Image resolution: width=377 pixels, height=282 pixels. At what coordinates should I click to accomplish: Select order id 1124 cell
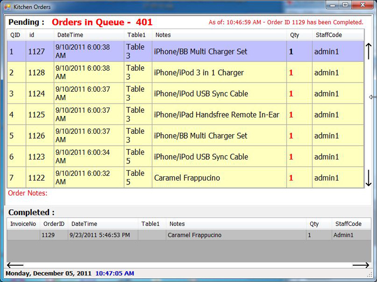tap(40, 93)
